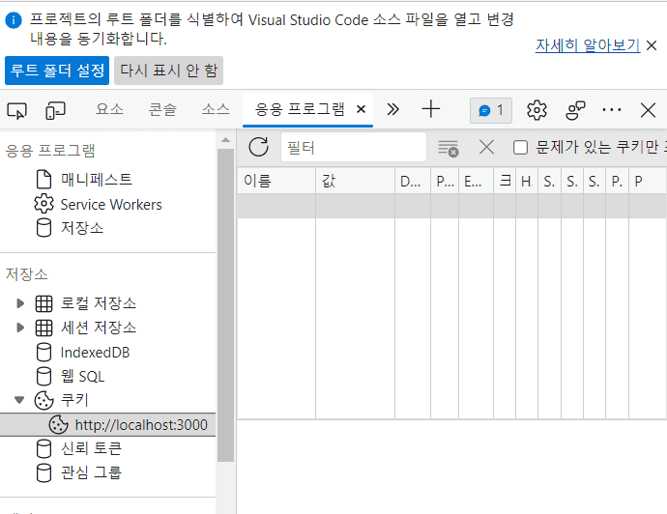Delete selected cookie X icon
The image size is (667, 514).
486,148
